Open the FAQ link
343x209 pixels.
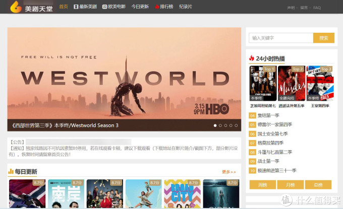pos(317,8)
